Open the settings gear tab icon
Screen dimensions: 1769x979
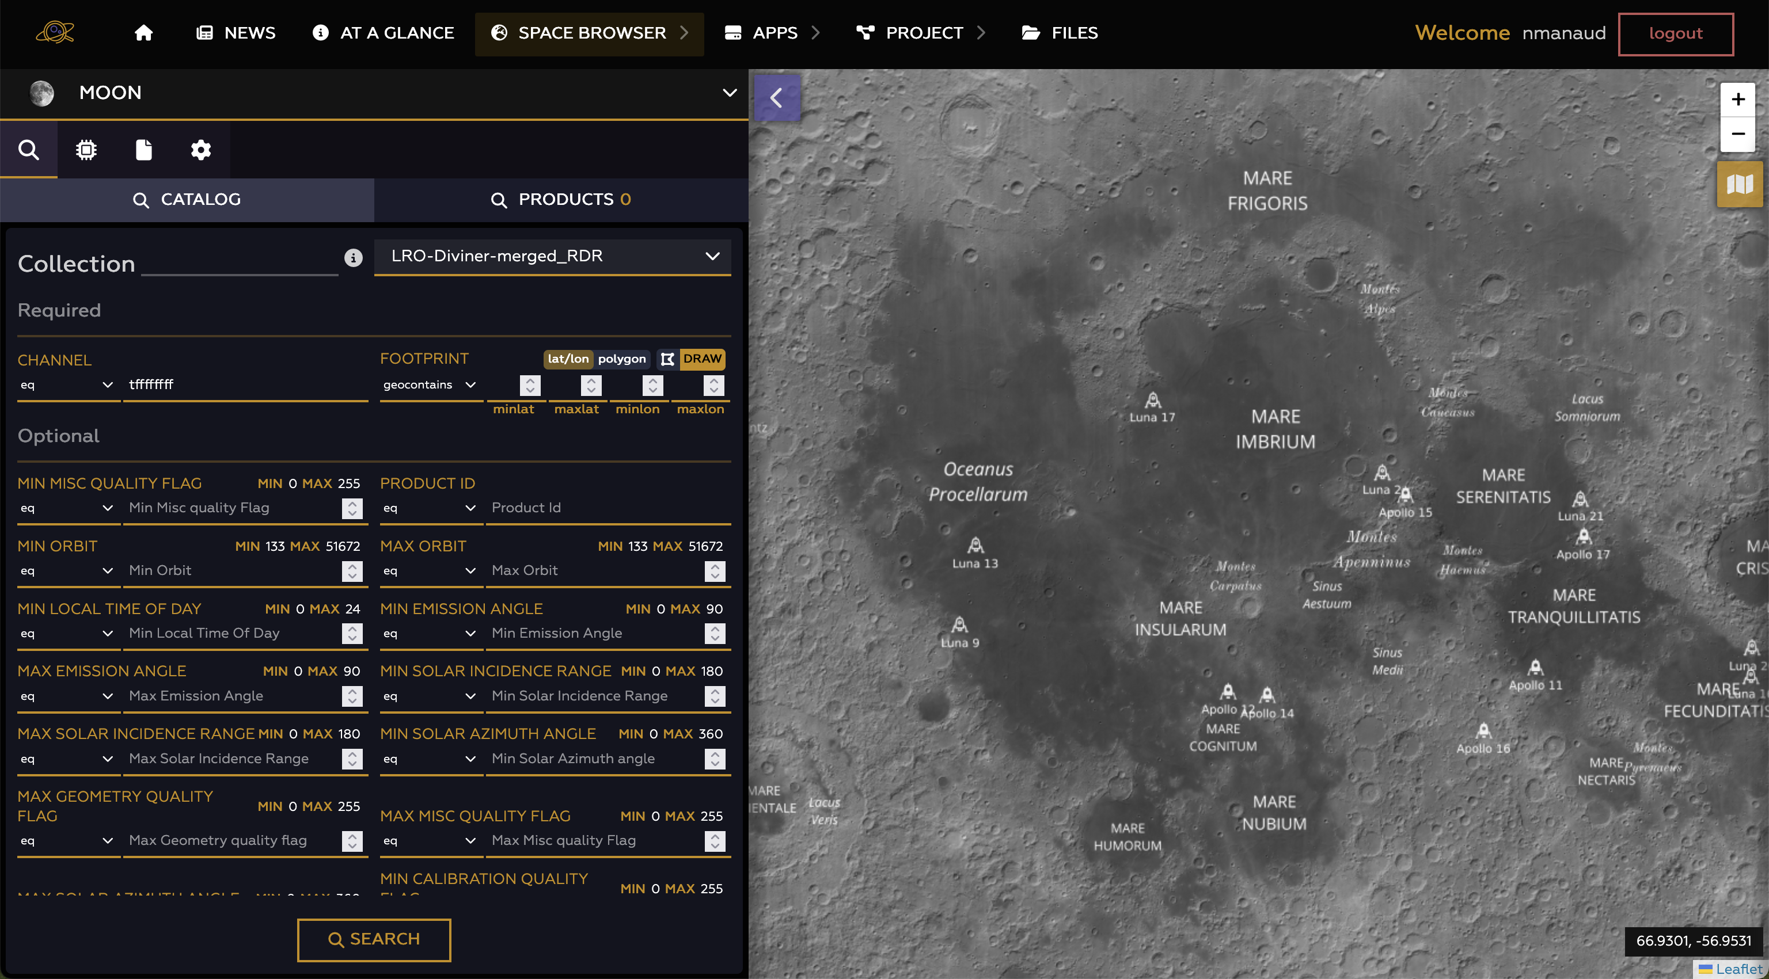tap(200, 150)
